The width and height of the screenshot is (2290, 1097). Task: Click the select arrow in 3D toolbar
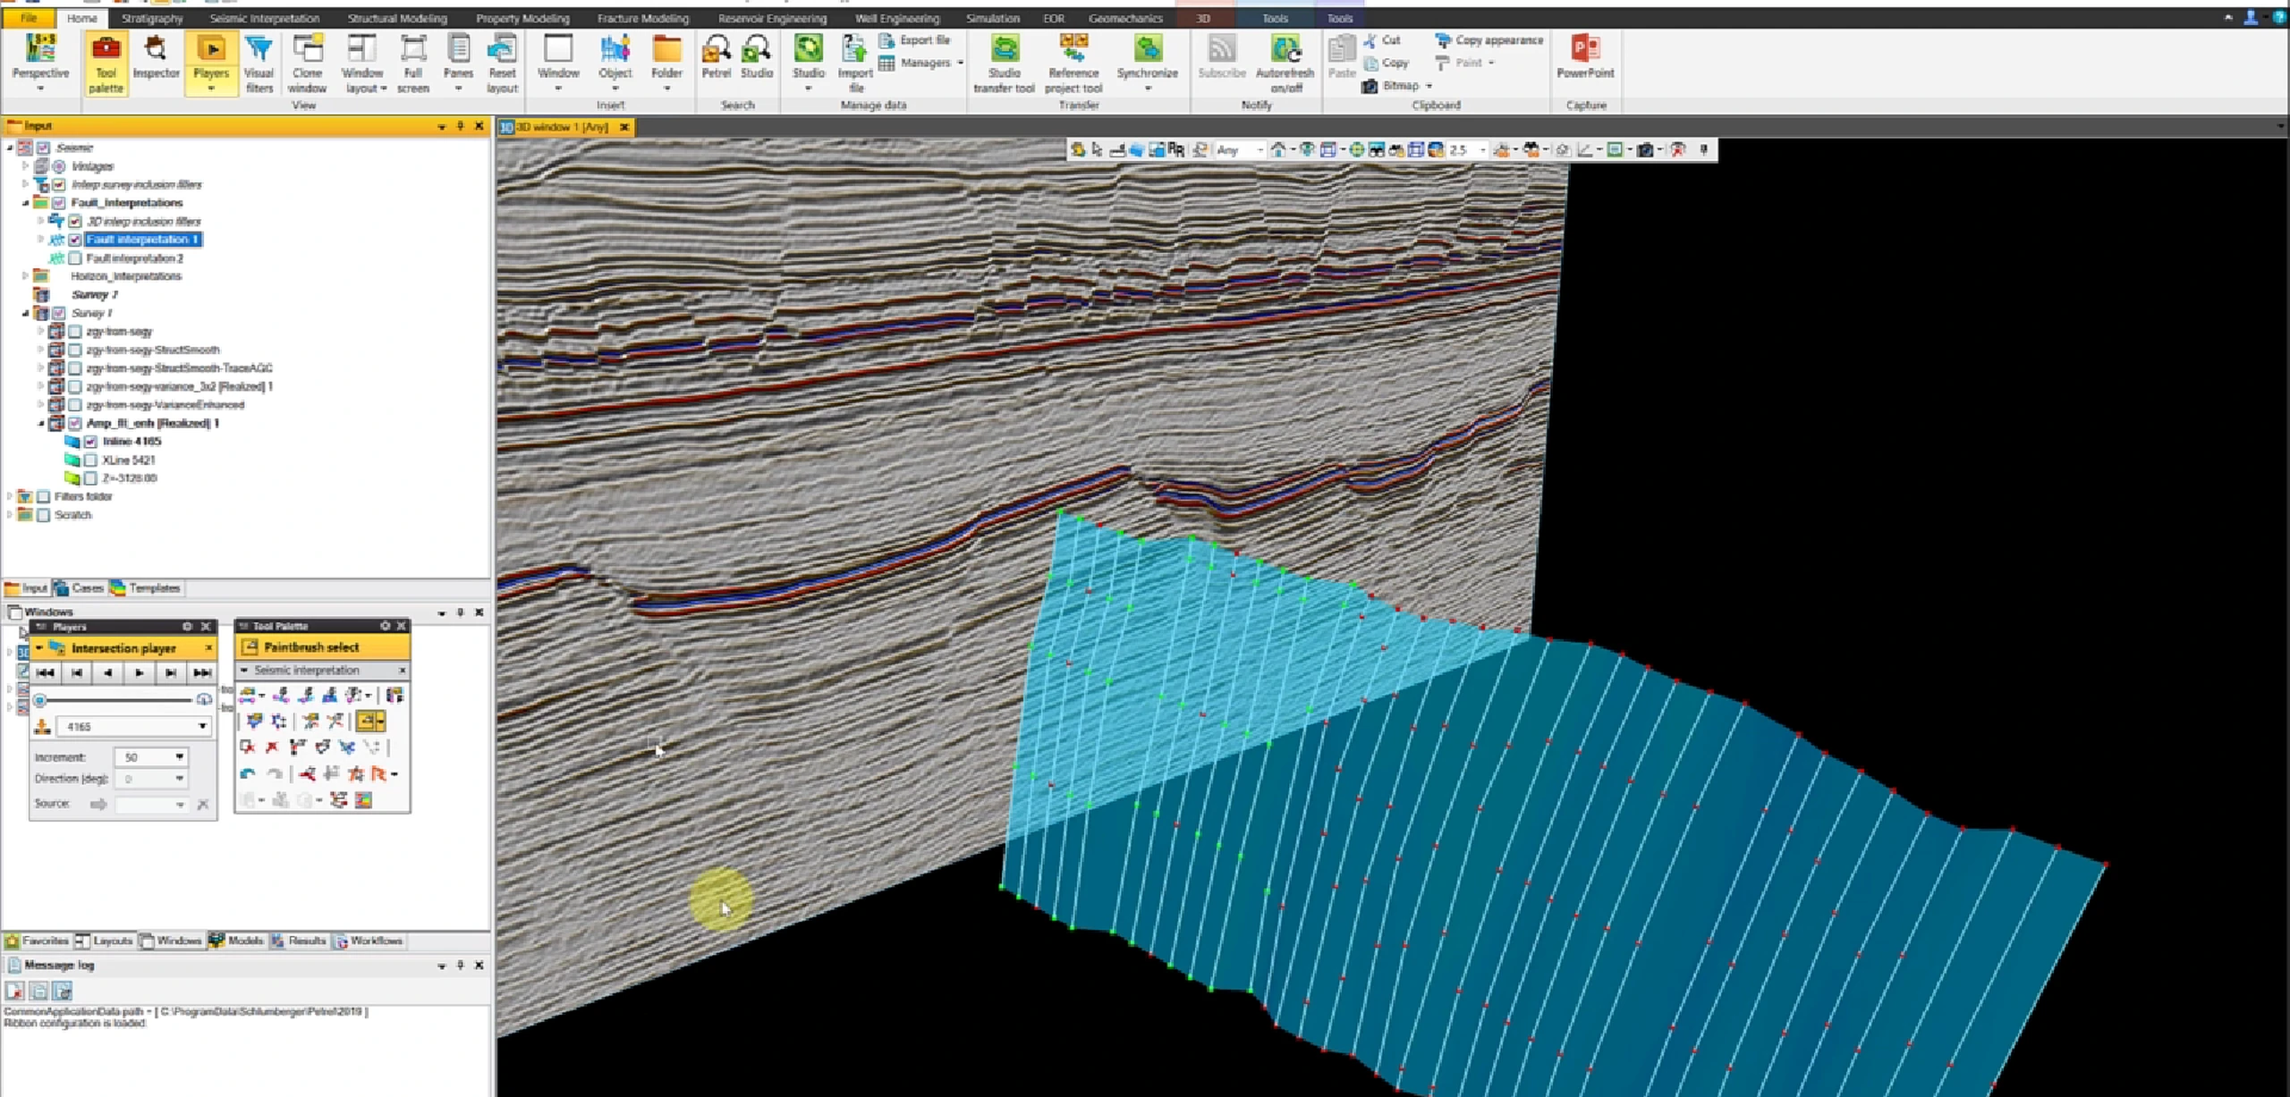[x=1098, y=150]
